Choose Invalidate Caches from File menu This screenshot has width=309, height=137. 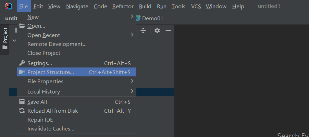[x=51, y=129]
